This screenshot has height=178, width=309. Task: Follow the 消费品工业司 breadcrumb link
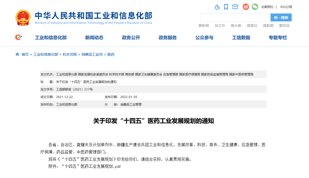[92, 54]
